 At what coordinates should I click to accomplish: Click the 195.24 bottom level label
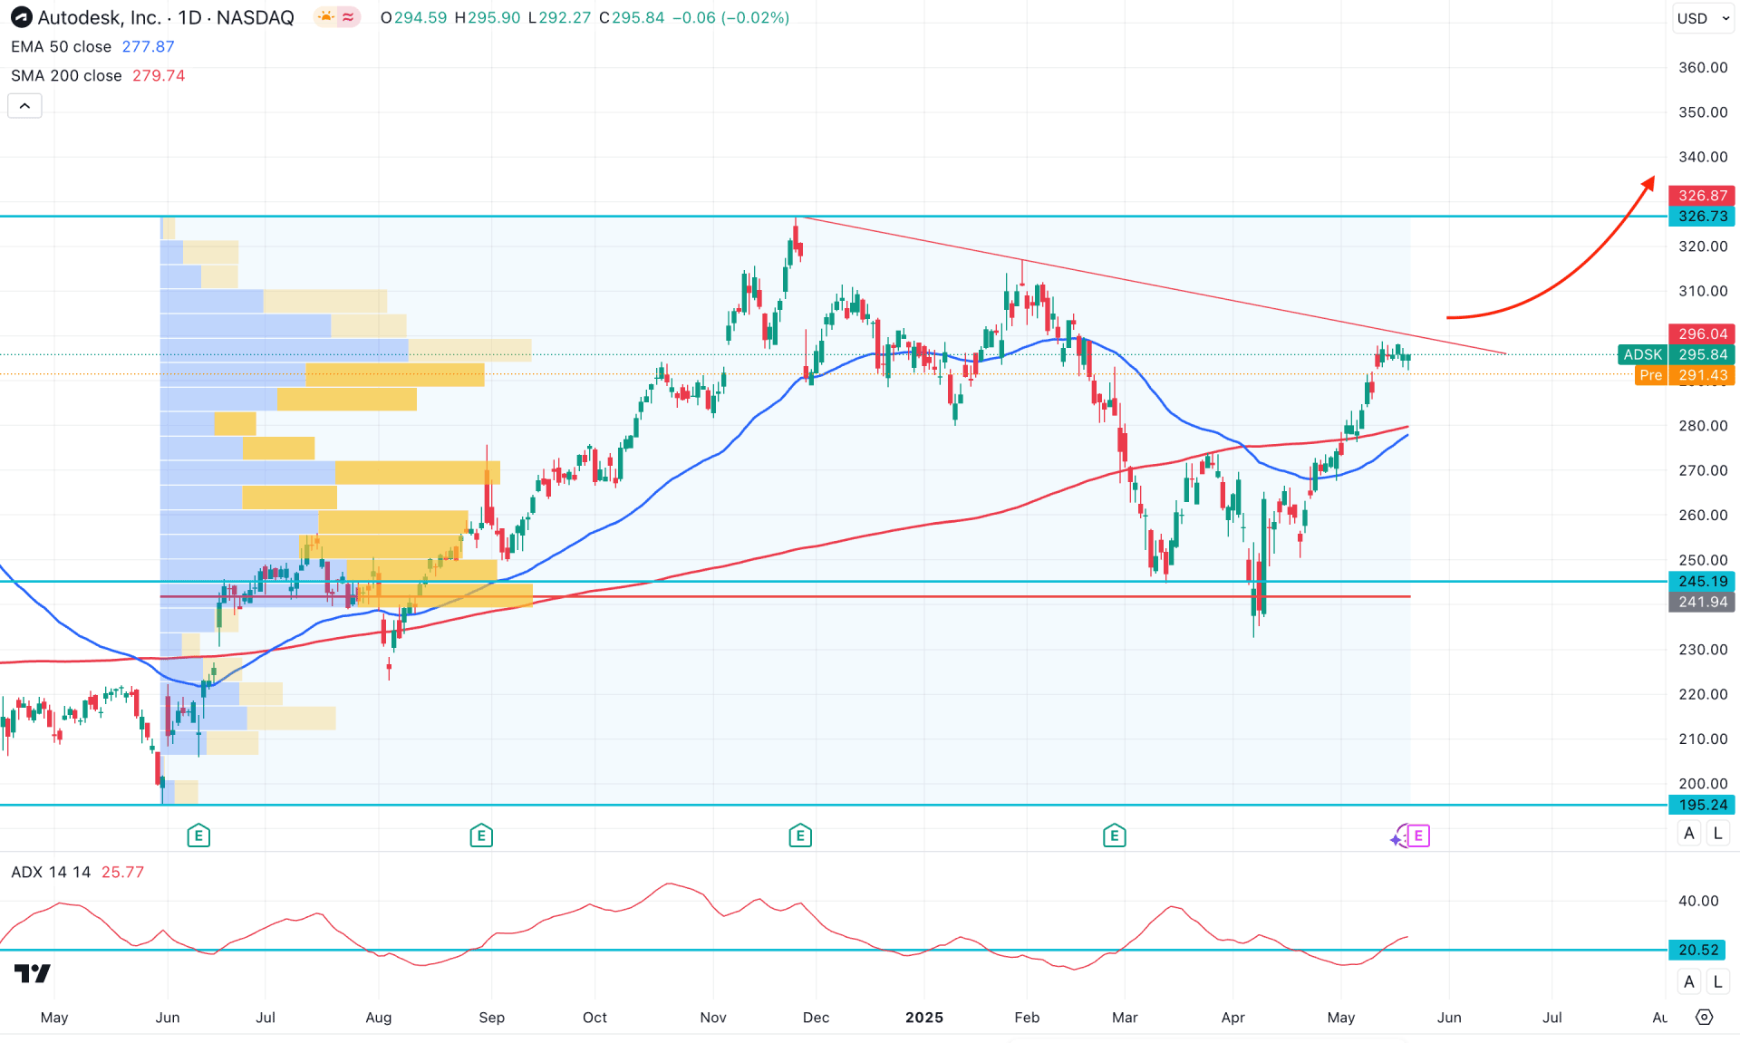pos(1702,805)
